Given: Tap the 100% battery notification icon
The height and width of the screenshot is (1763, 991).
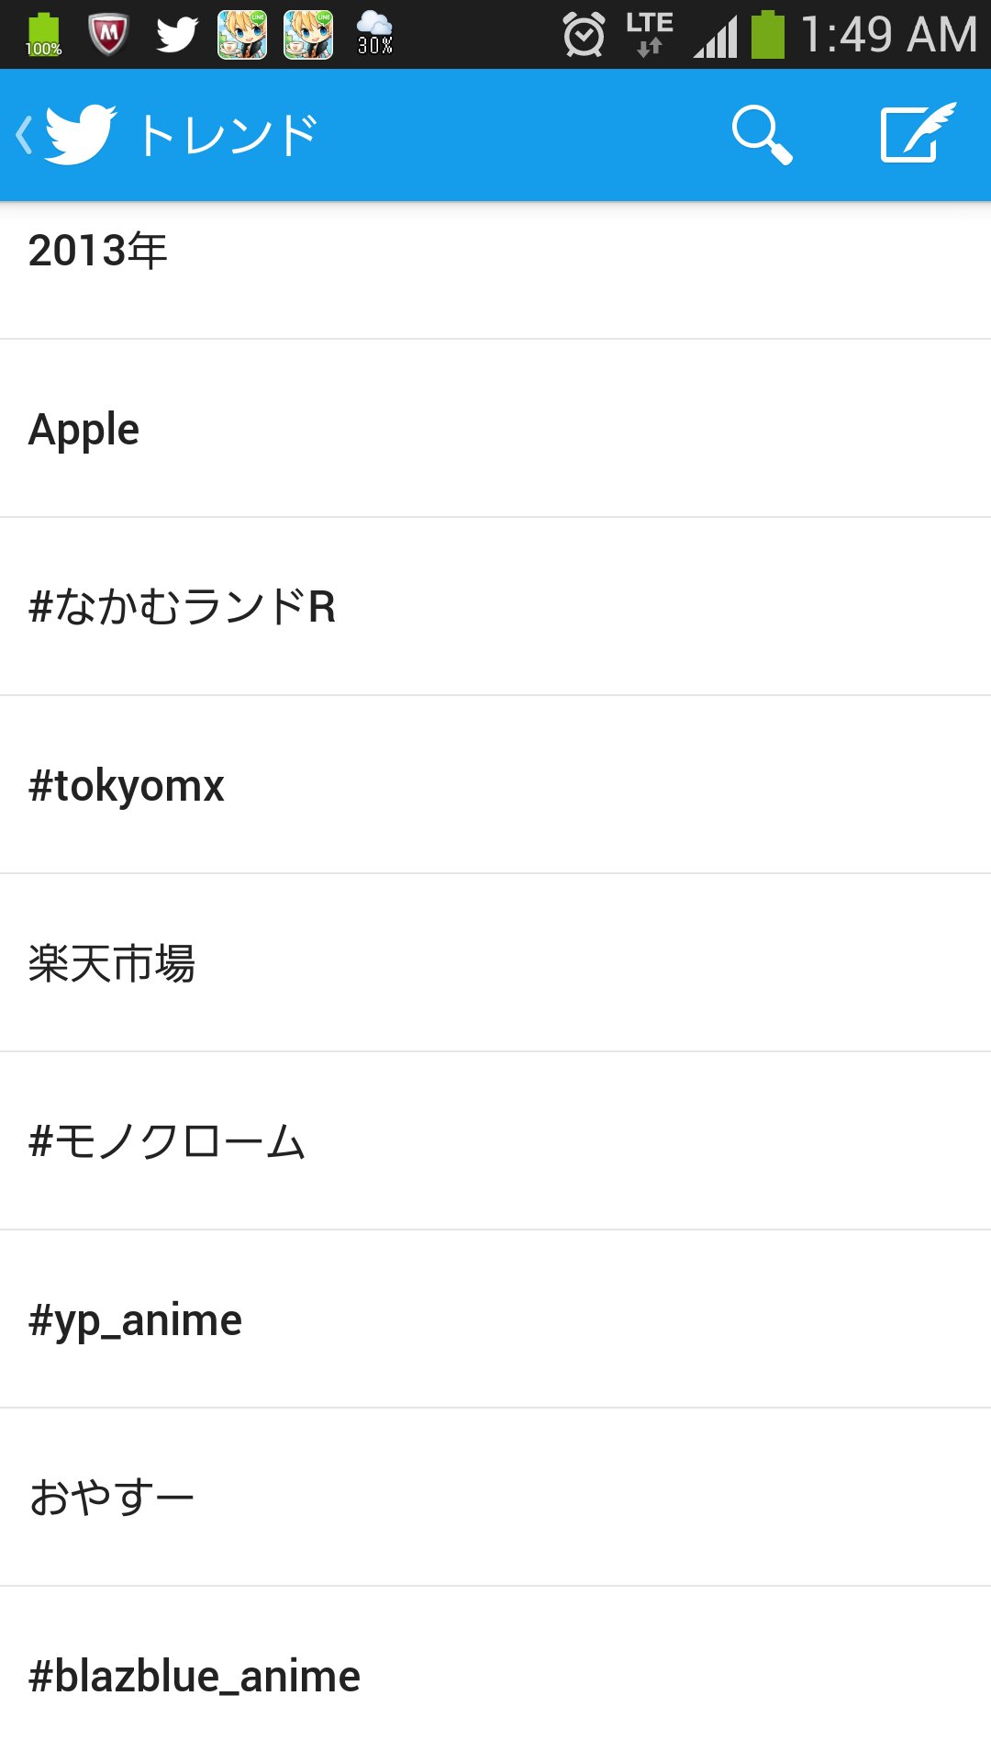Looking at the screenshot, I should pyautogui.click(x=43, y=35).
